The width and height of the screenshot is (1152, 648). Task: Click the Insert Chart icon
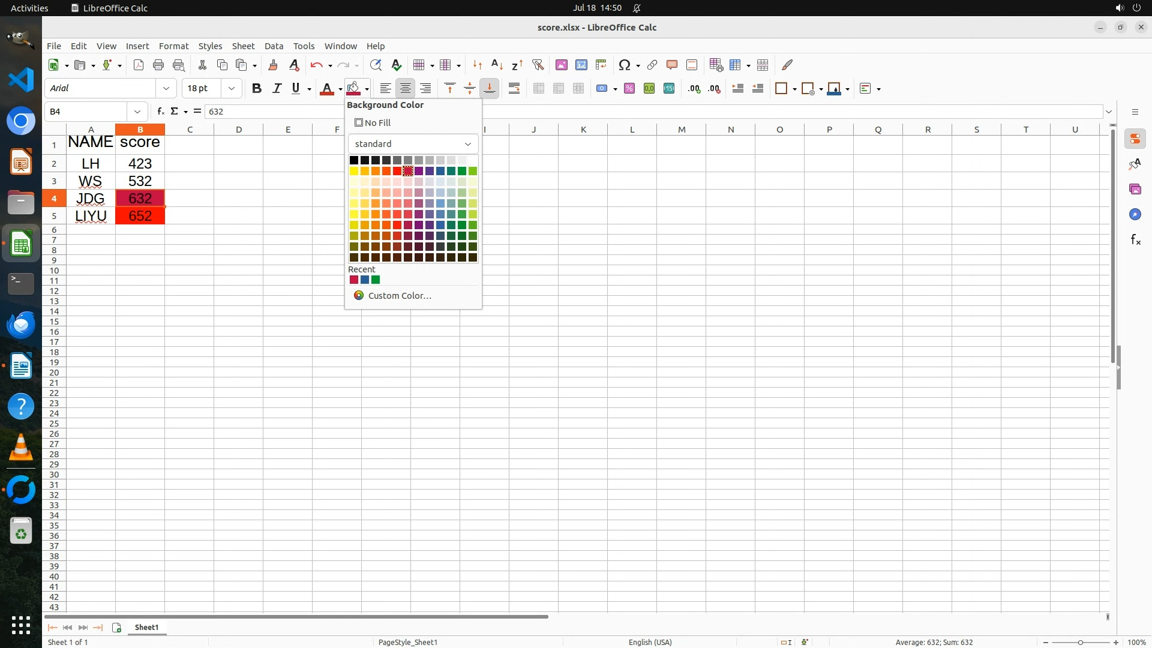point(581,65)
